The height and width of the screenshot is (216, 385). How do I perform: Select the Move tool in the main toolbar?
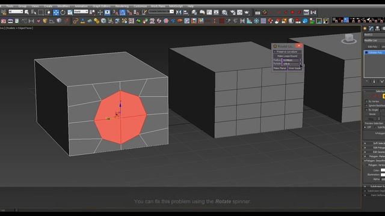[x=56, y=12]
